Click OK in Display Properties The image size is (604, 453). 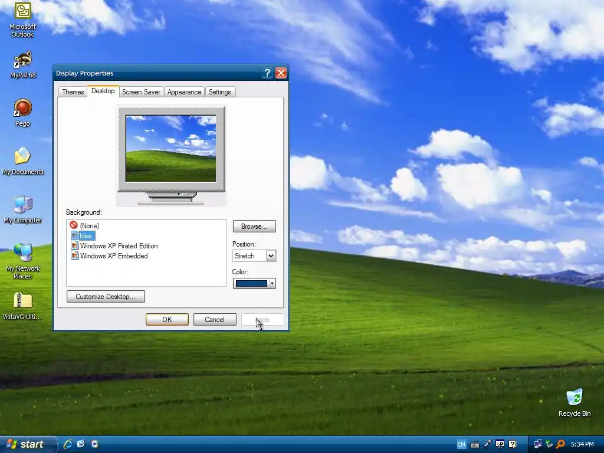click(167, 319)
